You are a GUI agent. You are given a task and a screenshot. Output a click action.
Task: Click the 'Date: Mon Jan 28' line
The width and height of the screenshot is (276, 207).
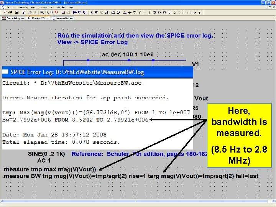click(54, 135)
